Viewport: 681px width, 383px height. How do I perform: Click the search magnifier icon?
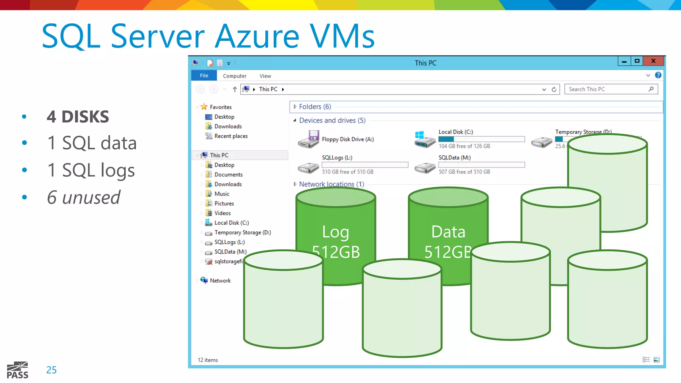tap(651, 89)
